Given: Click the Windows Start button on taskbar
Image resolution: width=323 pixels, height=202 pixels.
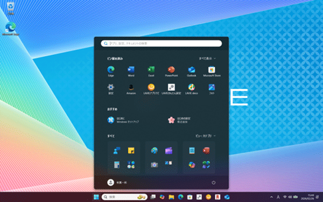Looking at the screenshot, I should pyautogui.click(x=96, y=197).
